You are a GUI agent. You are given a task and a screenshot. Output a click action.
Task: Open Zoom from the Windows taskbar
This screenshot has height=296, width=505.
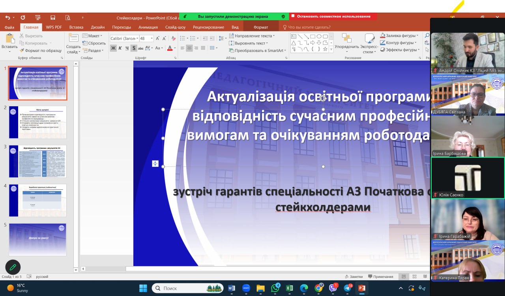coord(246,288)
